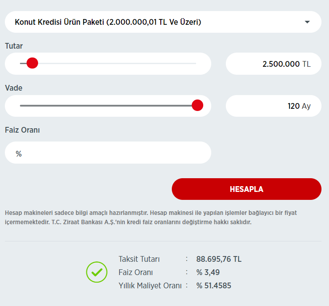Click the Faiz Oranı label above input
Image resolution: width=329 pixels, height=306 pixels.
coord(23,130)
